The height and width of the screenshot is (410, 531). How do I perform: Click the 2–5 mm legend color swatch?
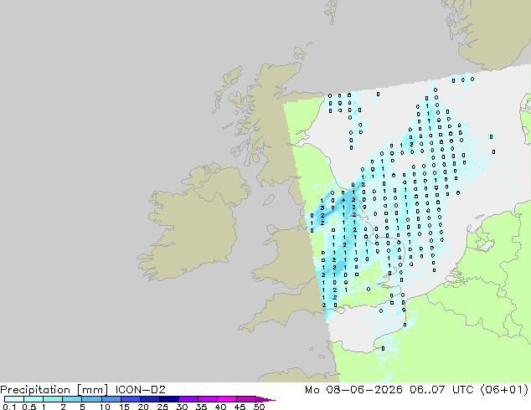click(x=72, y=399)
